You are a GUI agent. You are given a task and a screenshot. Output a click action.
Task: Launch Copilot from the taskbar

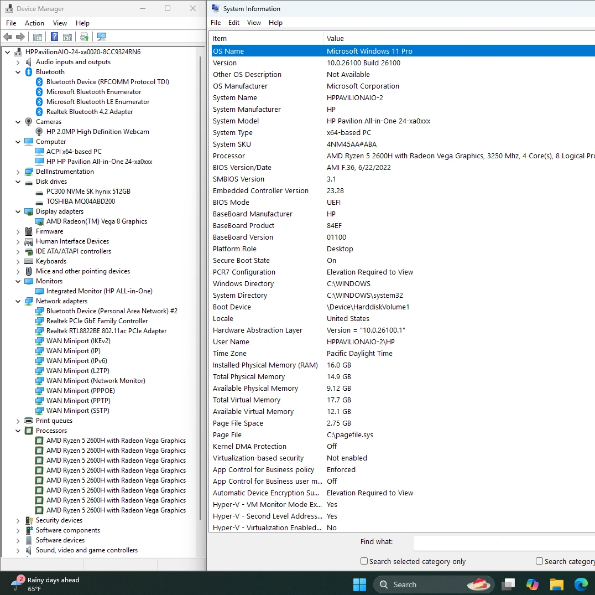[532, 584]
